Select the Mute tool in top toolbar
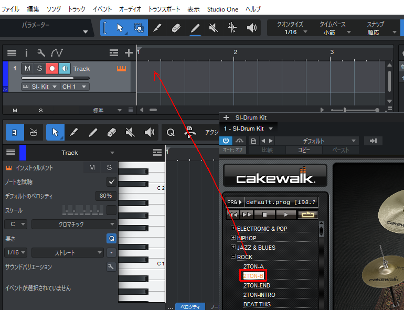Image resolution: width=404 pixels, height=310 pixels. [x=214, y=28]
